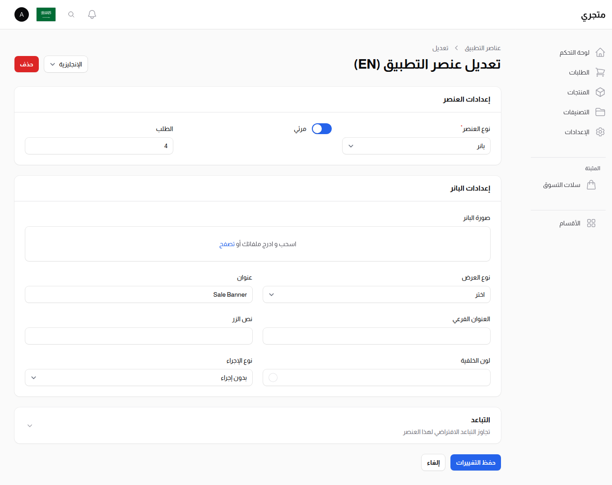Open the لوحة التحكم dashboard icon
612x485 pixels.
[x=600, y=52]
